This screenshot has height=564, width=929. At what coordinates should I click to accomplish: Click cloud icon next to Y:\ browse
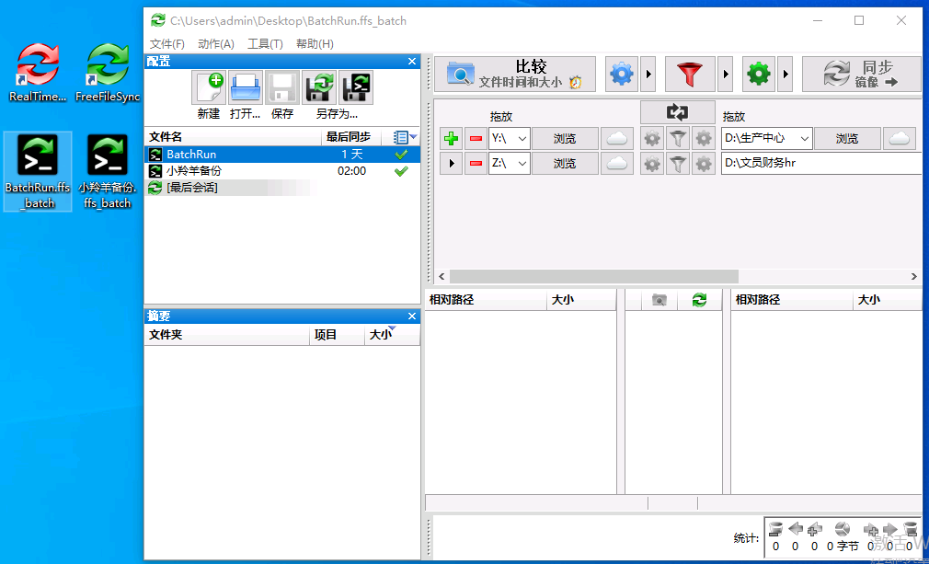[x=617, y=139]
